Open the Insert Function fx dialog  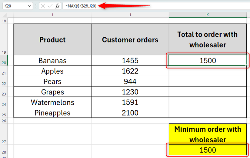click(57, 6)
